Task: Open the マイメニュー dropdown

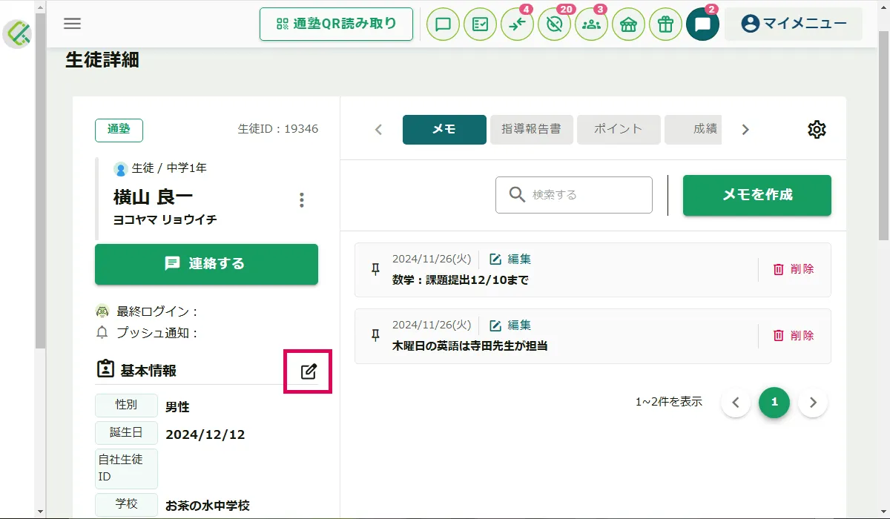Action: (x=793, y=24)
